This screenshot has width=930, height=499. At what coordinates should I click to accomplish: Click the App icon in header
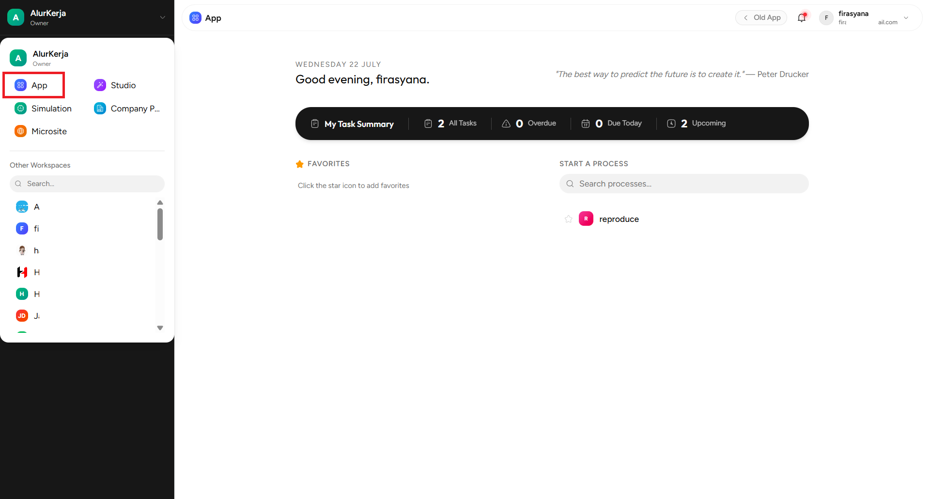[195, 18]
